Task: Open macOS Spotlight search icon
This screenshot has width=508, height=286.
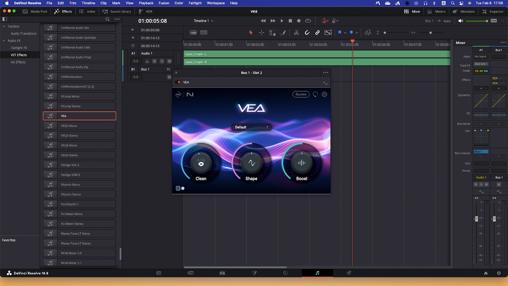Action: (452, 3)
